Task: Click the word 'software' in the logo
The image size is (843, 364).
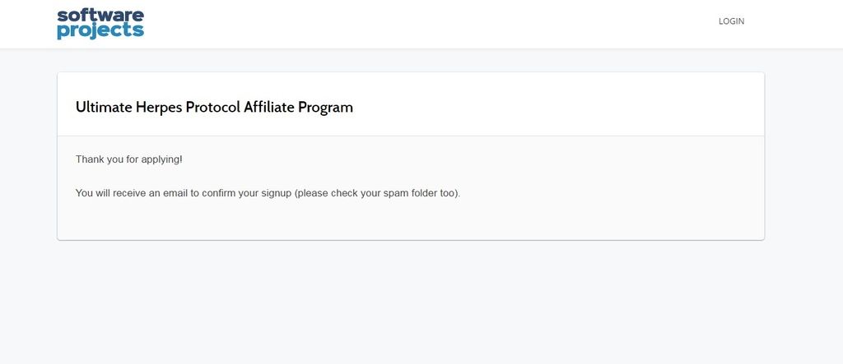Action: [100, 15]
